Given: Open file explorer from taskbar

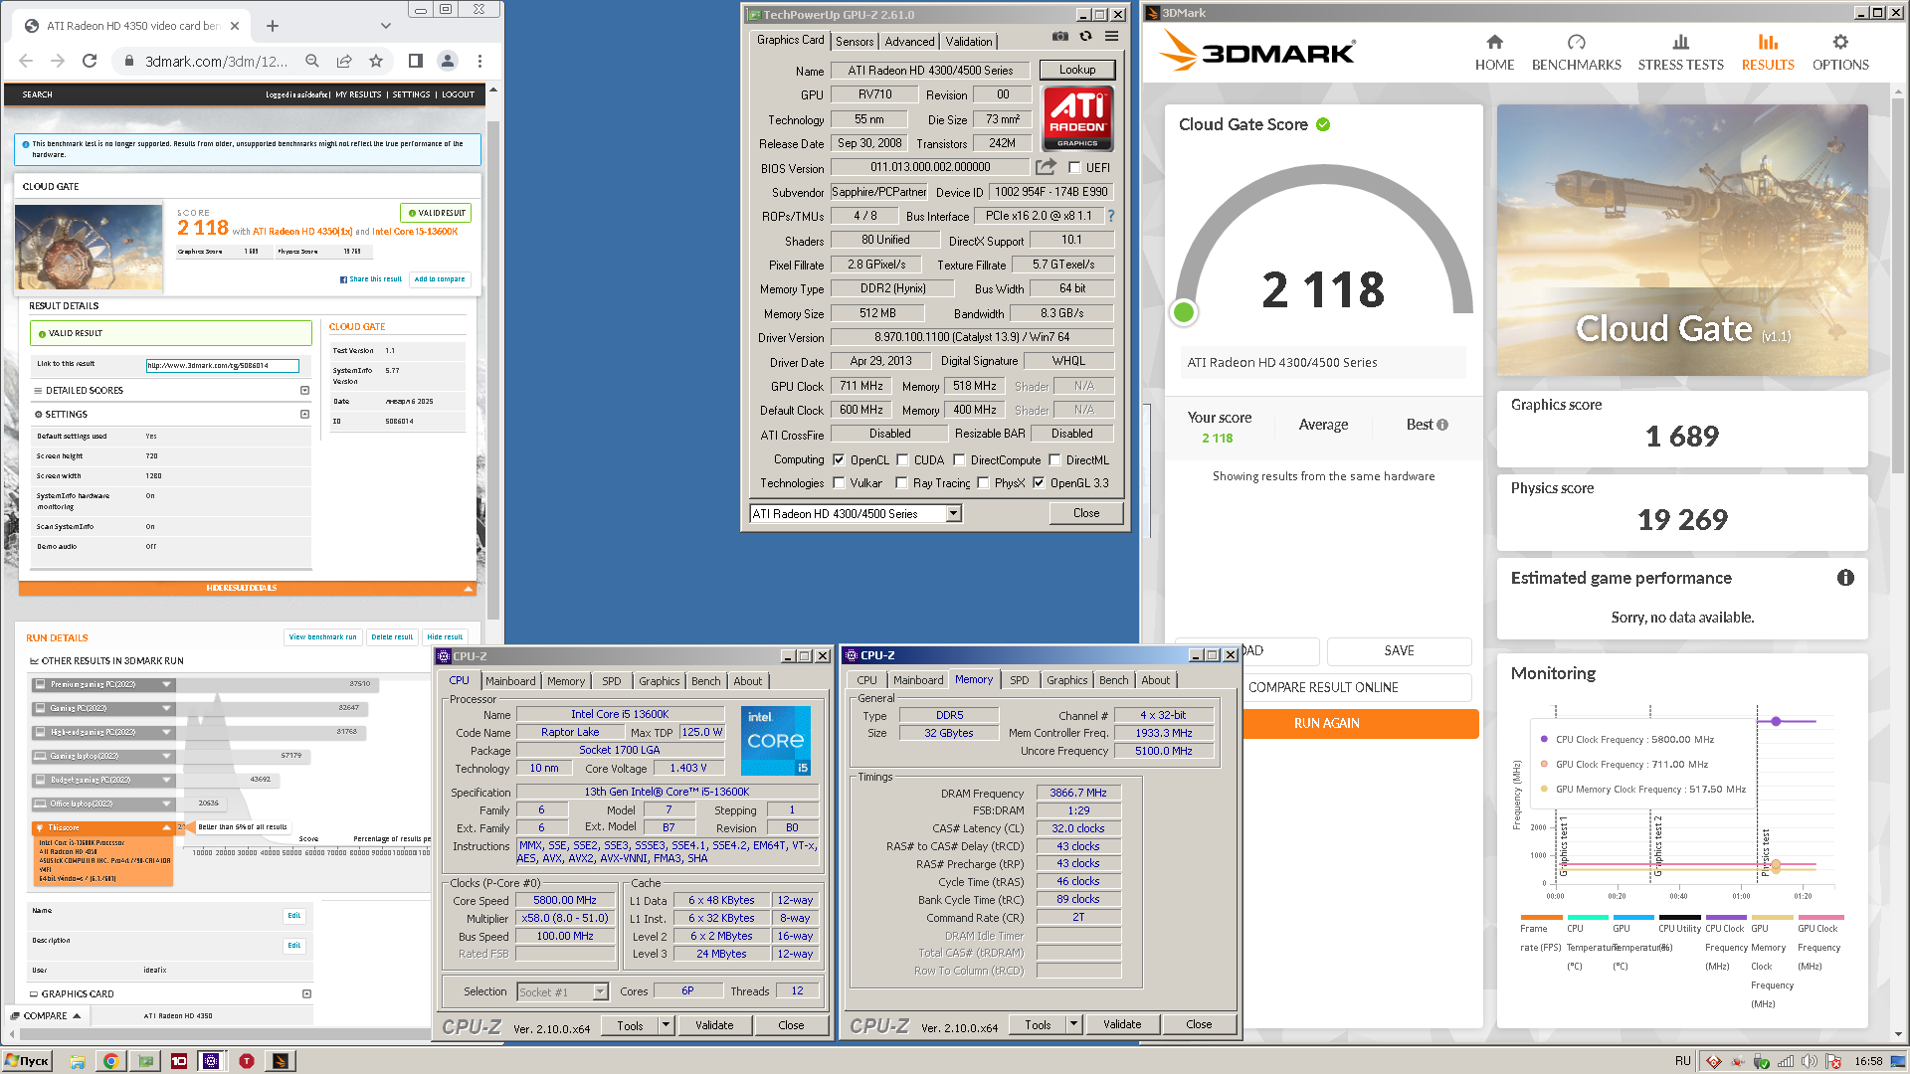Looking at the screenshot, I should 78,1061.
